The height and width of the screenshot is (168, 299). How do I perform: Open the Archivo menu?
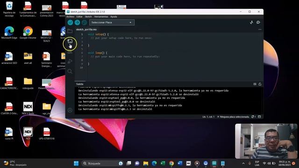coord(70,17)
